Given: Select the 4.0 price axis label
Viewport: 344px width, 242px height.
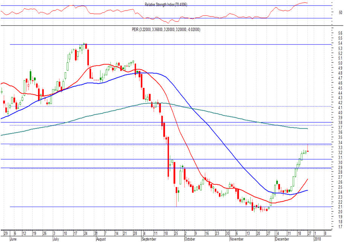Looking at the screenshot, I should pyautogui.click(x=340, y=113).
